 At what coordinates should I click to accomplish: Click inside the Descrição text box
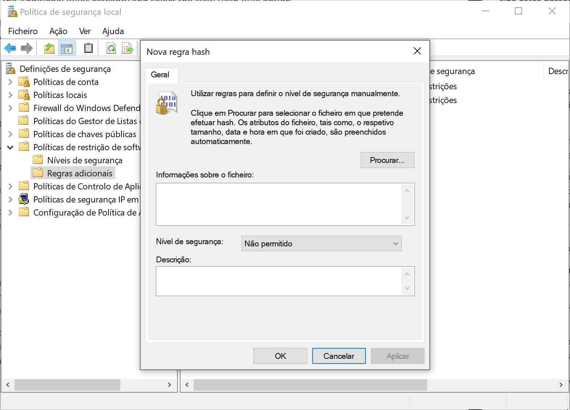tap(279, 281)
